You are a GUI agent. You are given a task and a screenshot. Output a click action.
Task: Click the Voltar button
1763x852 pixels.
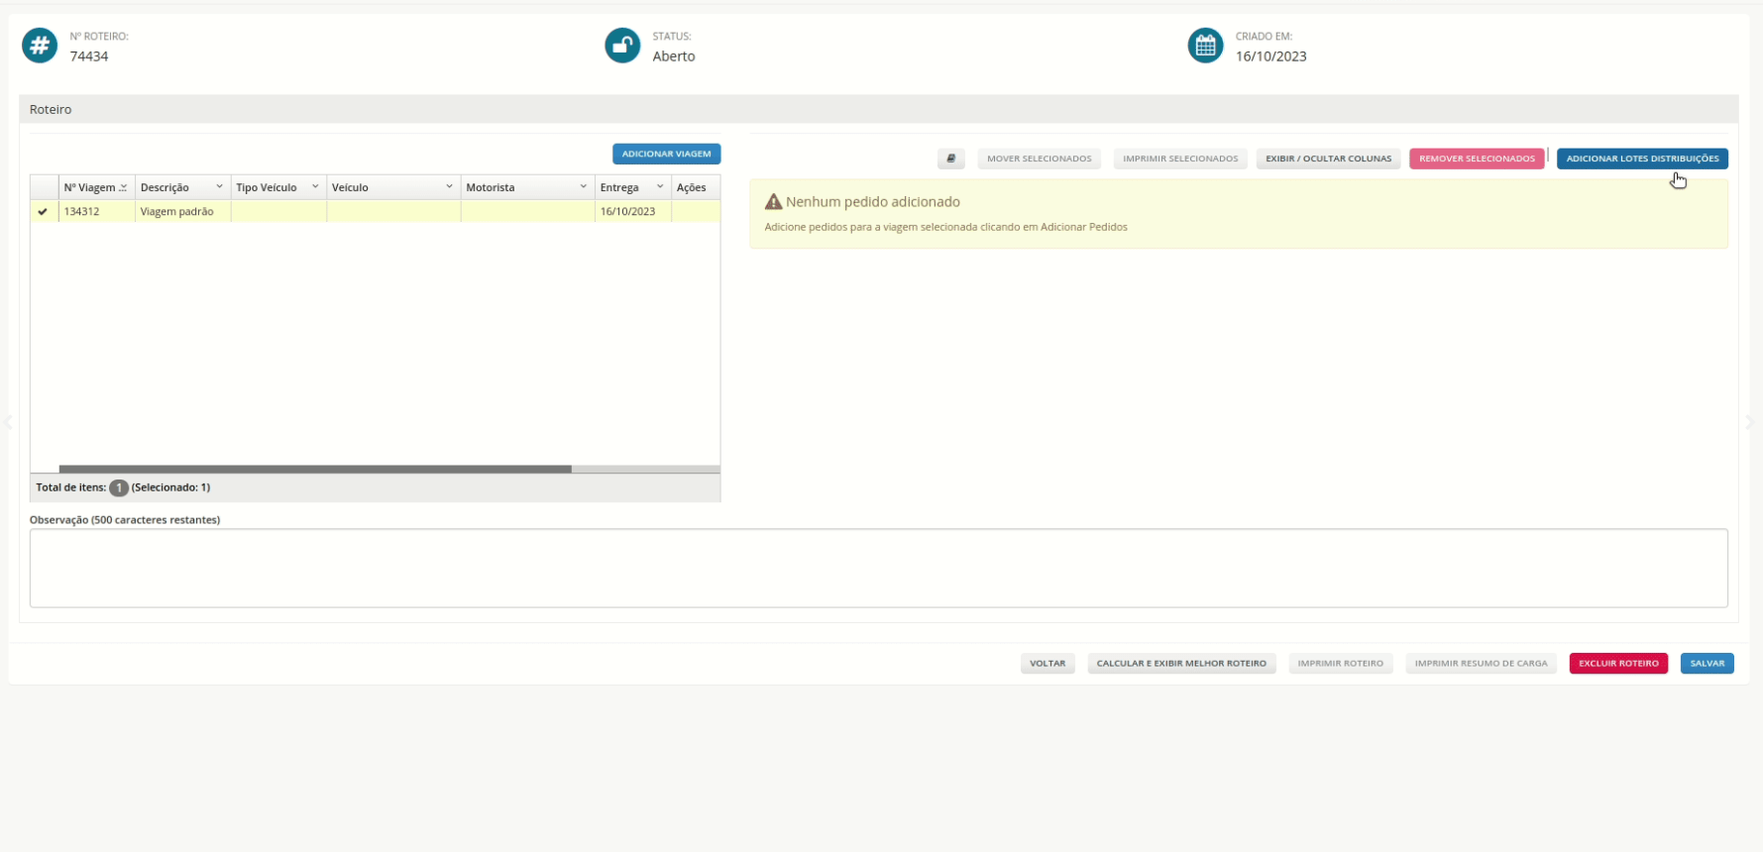[x=1047, y=664]
